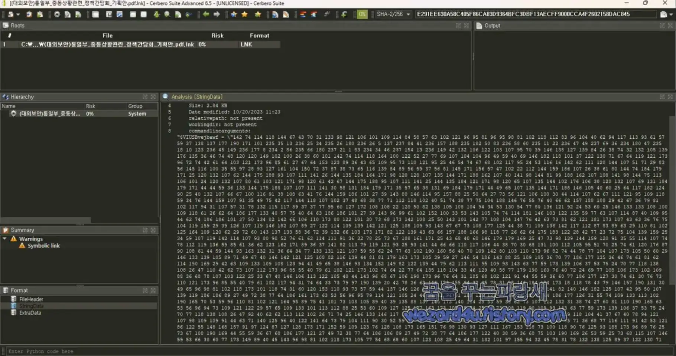
Task: Close the Format panel
Action: [153, 290]
